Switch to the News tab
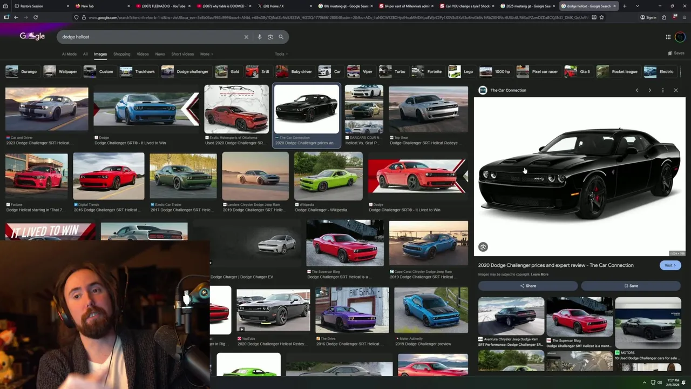This screenshot has height=389, width=691. click(160, 54)
